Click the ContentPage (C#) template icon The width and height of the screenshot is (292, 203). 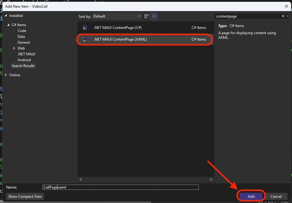tap(85, 28)
